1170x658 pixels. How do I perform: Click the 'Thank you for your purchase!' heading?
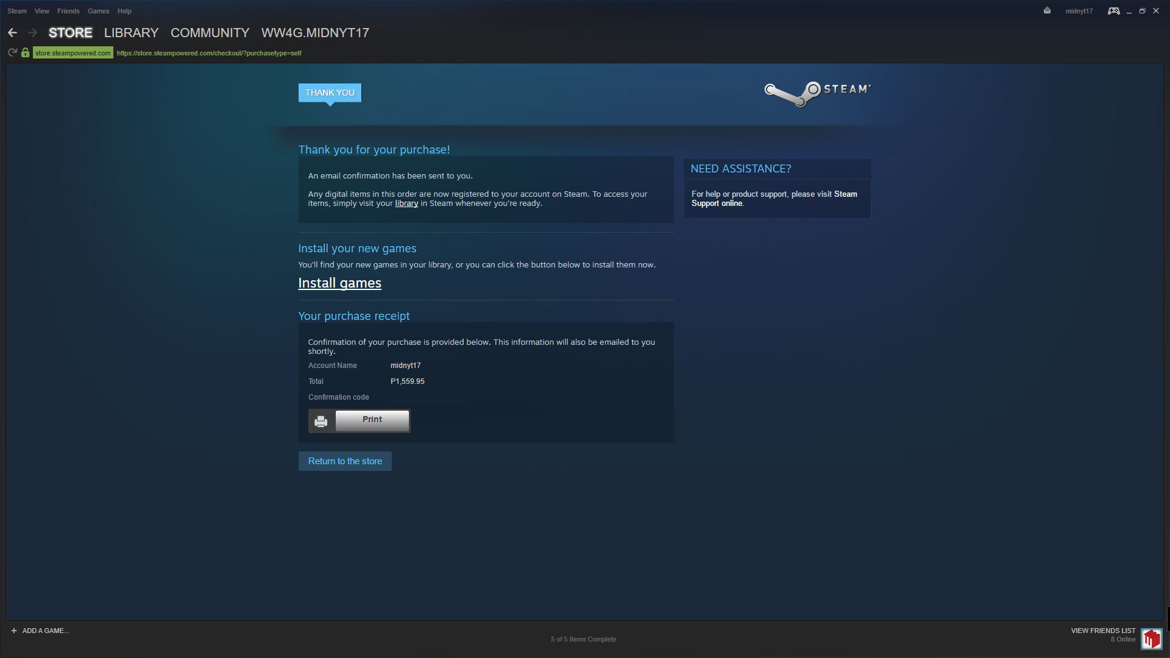tap(374, 150)
